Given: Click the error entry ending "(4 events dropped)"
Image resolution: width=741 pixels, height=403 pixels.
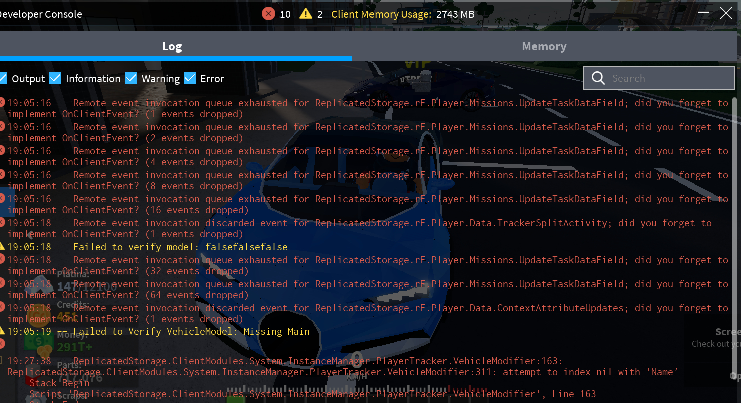Looking at the screenshot, I should coord(367,156).
